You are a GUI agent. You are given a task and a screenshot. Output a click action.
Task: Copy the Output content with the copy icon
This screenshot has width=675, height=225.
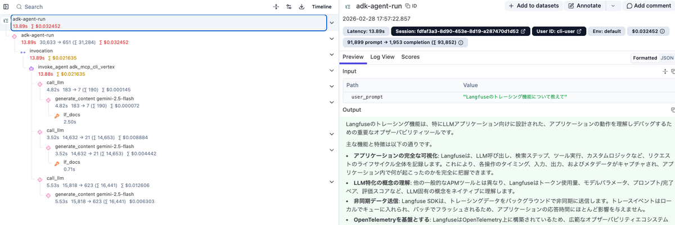(x=673, y=110)
